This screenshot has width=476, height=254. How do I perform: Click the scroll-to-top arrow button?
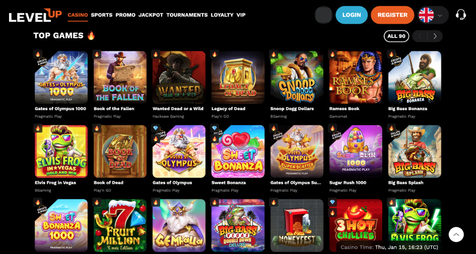[456, 235]
